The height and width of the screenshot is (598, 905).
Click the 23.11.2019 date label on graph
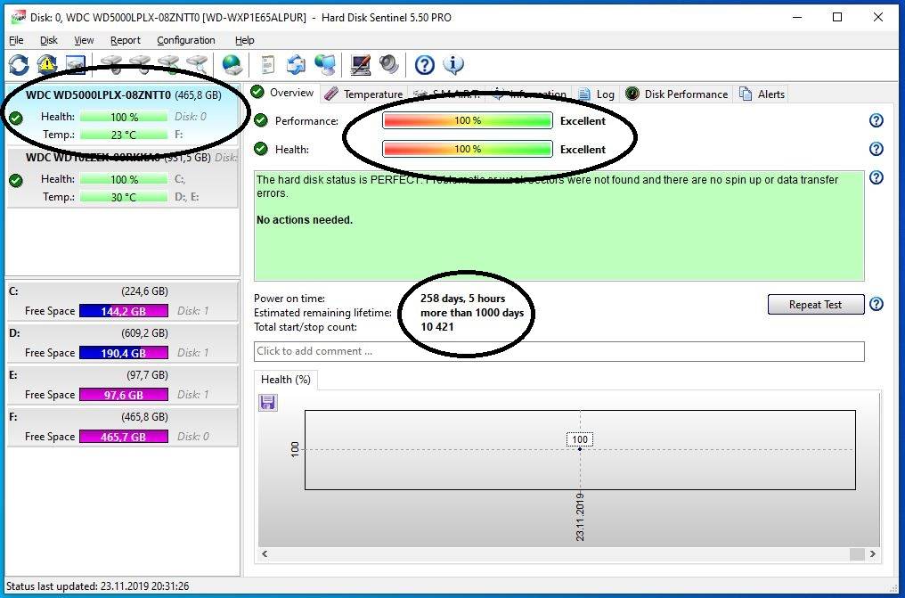click(x=580, y=517)
